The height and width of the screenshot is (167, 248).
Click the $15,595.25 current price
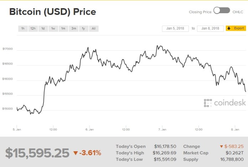point(37,153)
